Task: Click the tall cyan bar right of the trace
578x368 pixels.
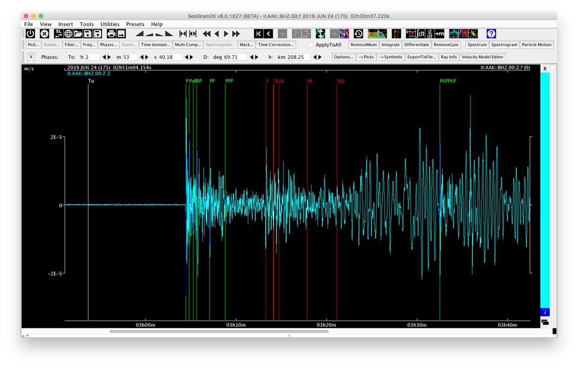Action: click(x=545, y=190)
